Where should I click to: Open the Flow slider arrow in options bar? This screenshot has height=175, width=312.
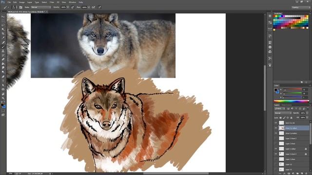(x=89, y=7)
